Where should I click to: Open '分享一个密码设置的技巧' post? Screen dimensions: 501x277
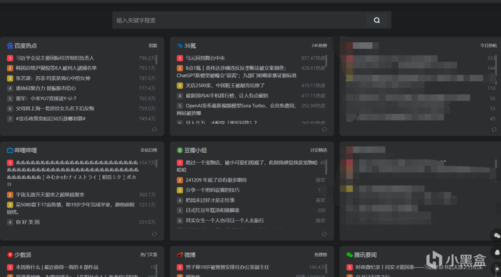(x=213, y=190)
